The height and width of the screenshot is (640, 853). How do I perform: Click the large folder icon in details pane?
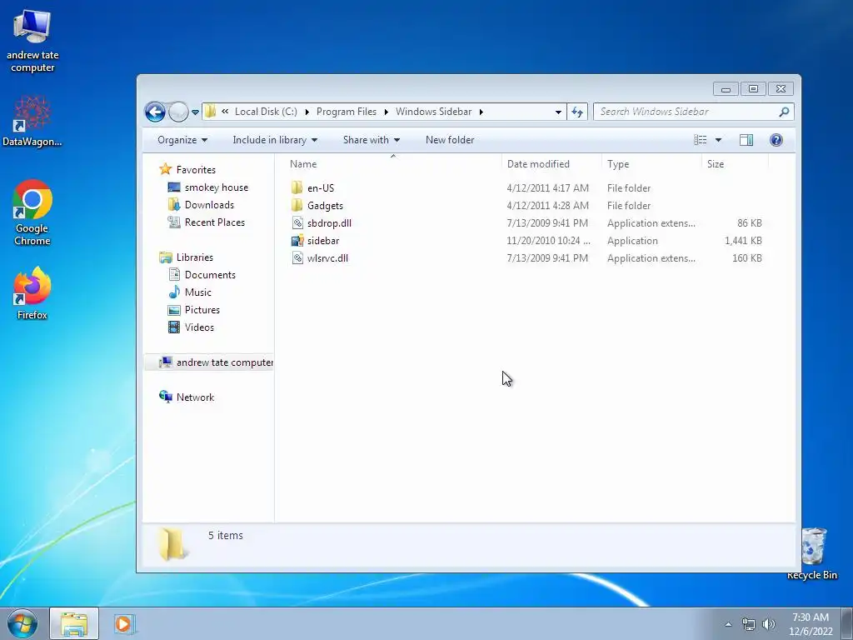point(172,544)
